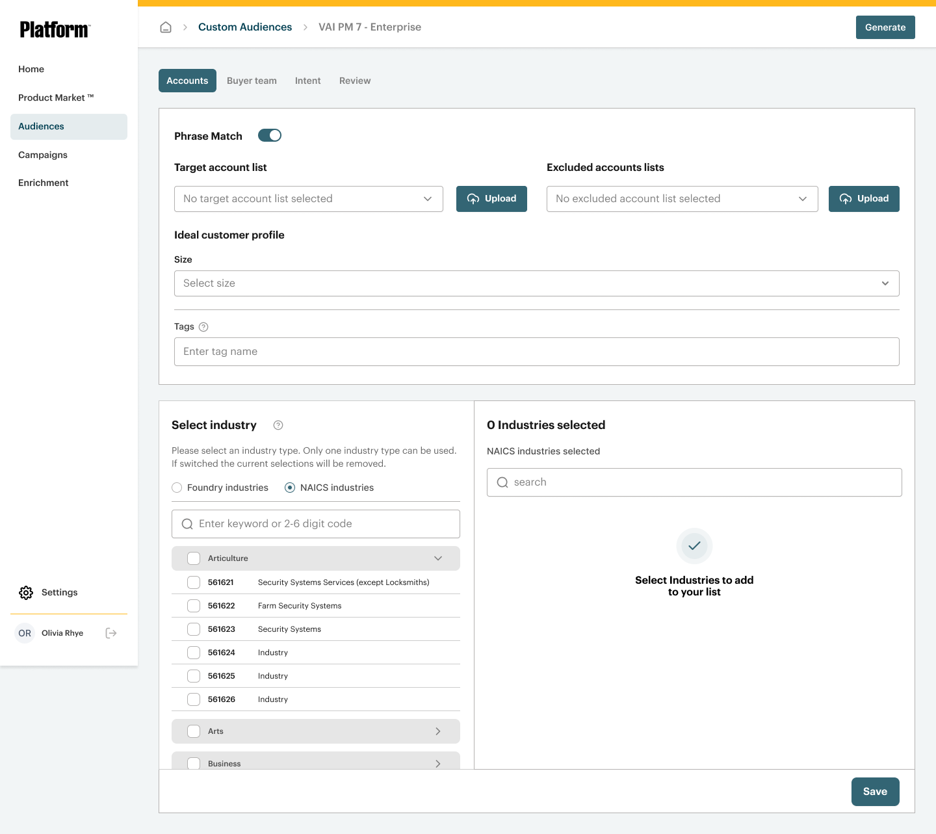This screenshot has width=936, height=834.
Task: Click the logout icon beside Olivia Rhye
Action: tap(111, 633)
